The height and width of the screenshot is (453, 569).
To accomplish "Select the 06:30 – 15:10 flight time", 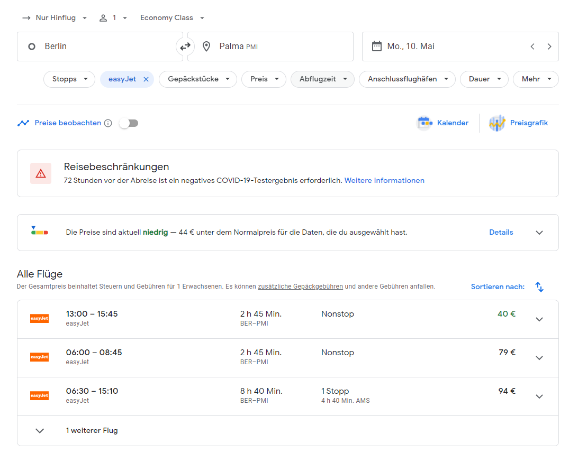I will coord(92,391).
